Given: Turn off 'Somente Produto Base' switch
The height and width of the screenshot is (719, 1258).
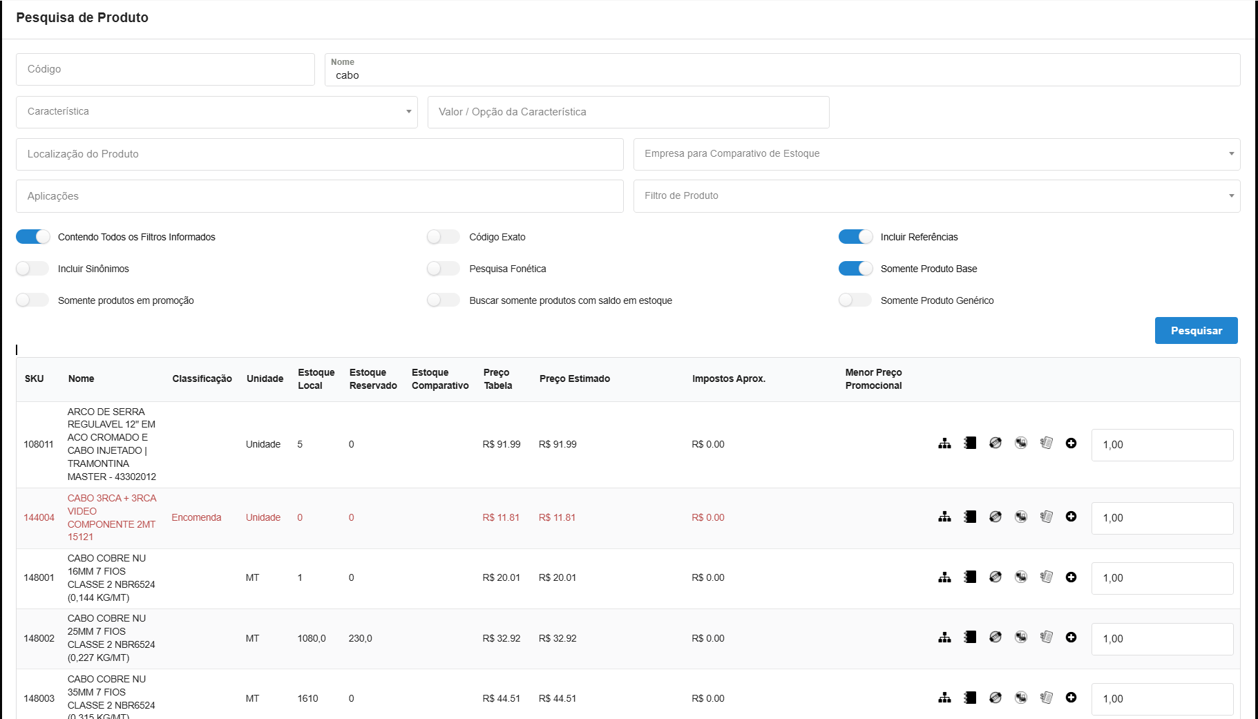Looking at the screenshot, I should coord(855,269).
